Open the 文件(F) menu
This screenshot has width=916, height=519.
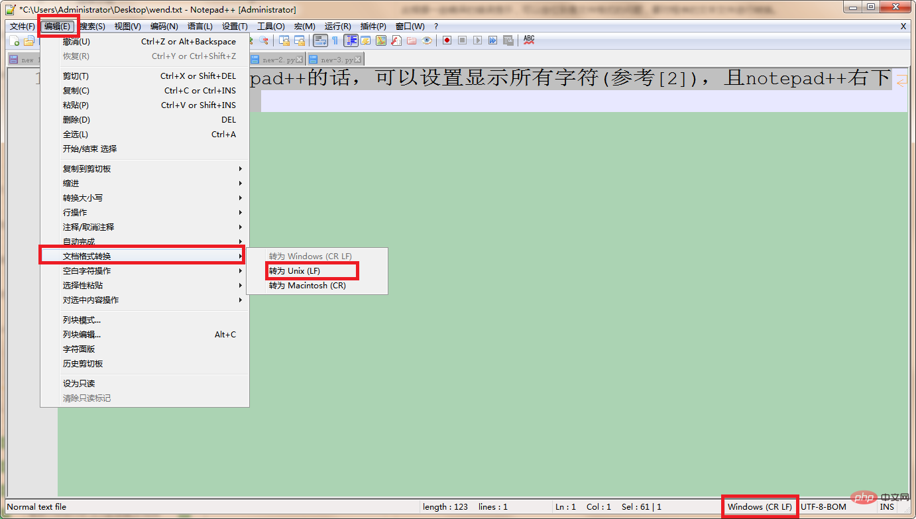click(22, 26)
